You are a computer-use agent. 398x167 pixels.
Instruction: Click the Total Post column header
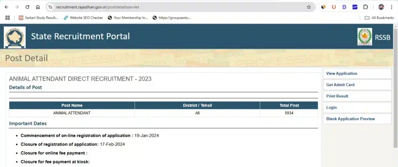[289, 105]
